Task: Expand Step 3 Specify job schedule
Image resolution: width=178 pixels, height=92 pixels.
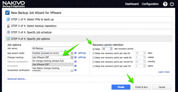Action: click(x=88, y=32)
